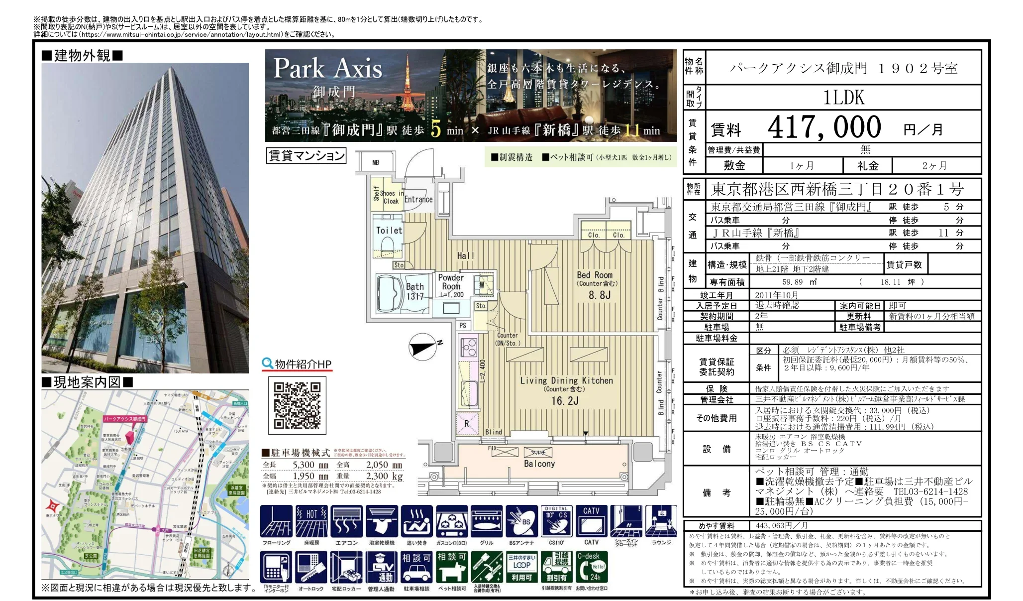
Task: Click the ガスコンロ(3口) gas stove icon
Action: (452, 521)
